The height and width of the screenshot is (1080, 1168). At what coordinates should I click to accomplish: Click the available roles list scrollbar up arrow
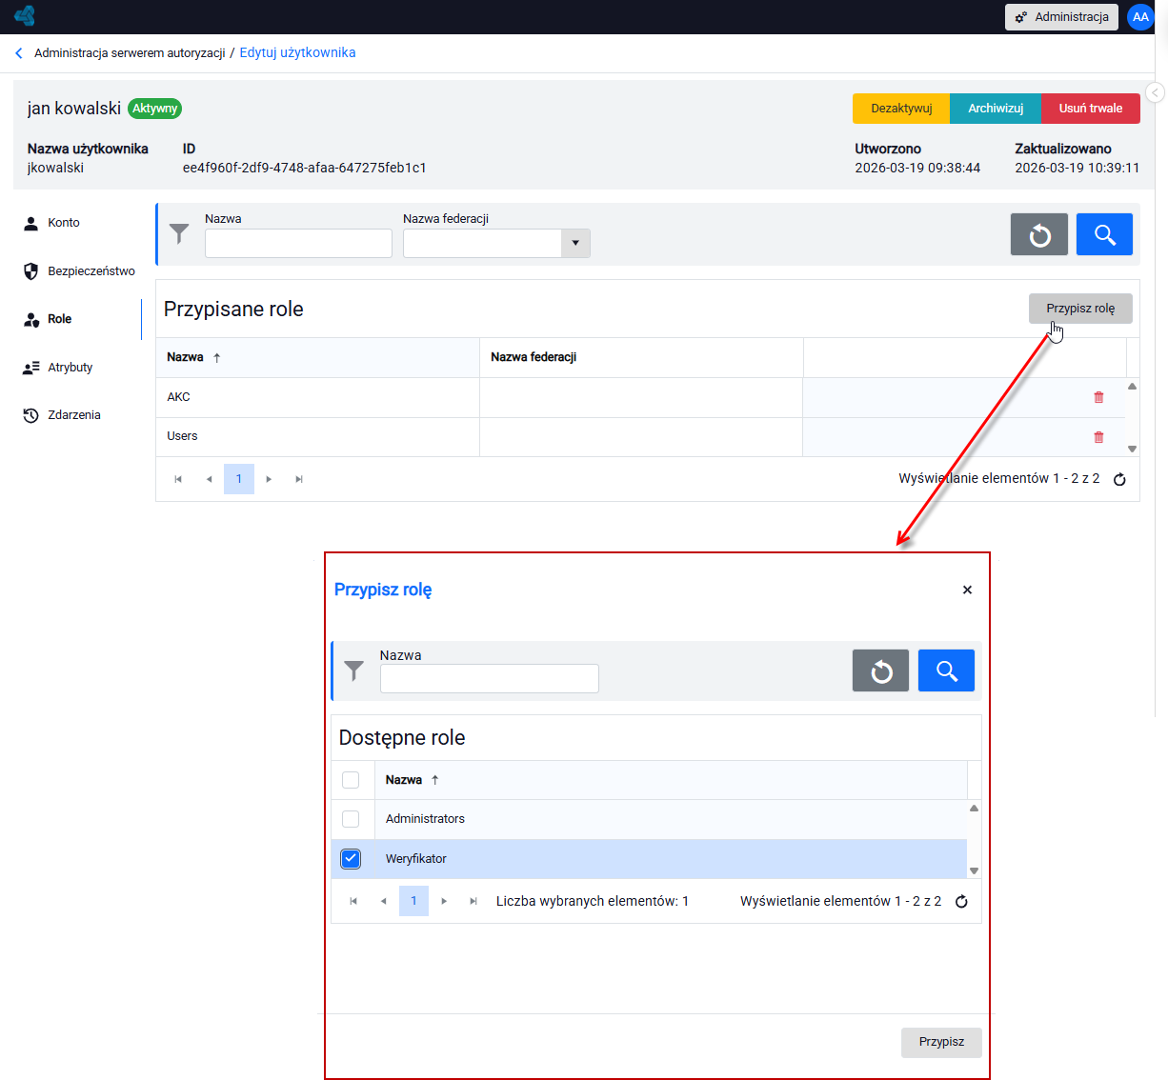point(974,809)
